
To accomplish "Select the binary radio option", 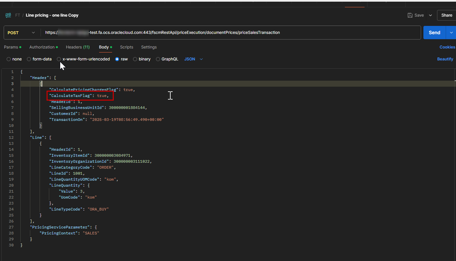I will pos(135,59).
